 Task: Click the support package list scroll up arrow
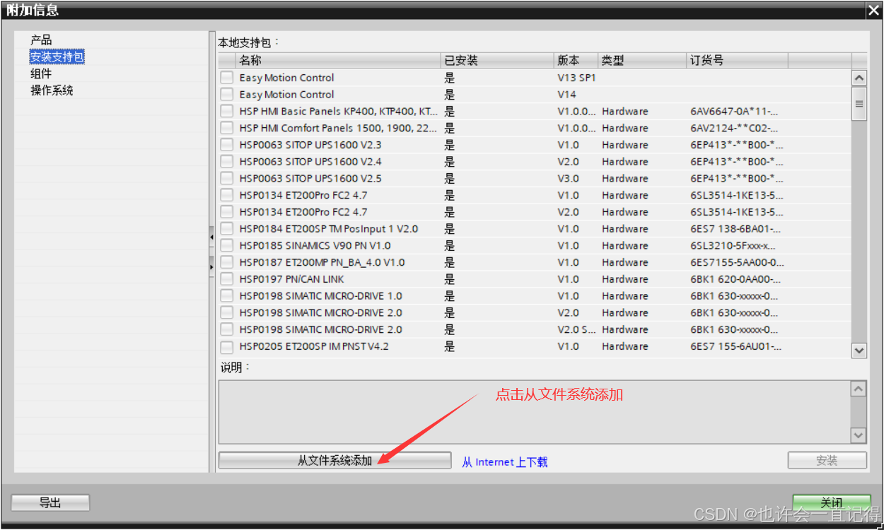(x=859, y=78)
